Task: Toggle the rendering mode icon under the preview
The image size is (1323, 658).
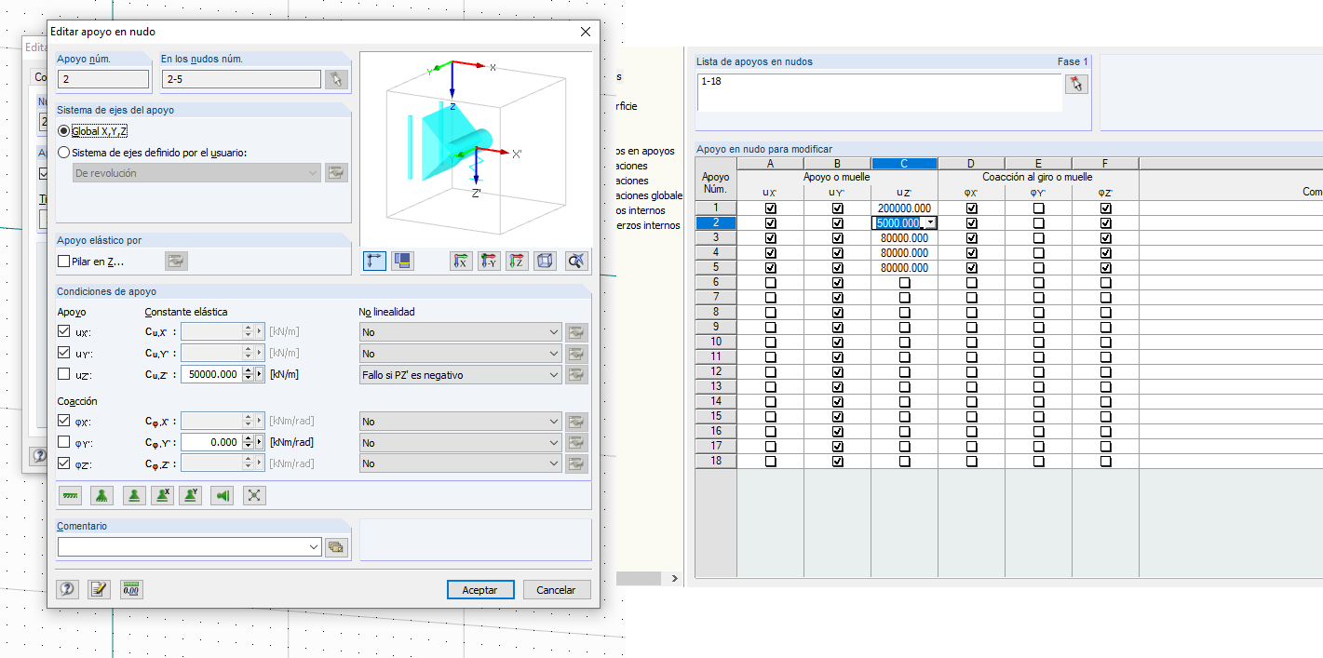Action: [x=403, y=261]
